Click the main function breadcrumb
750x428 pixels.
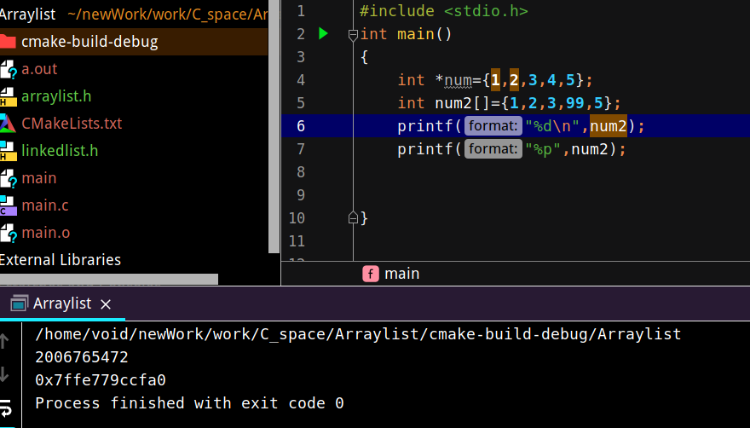click(x=401, y=274)
